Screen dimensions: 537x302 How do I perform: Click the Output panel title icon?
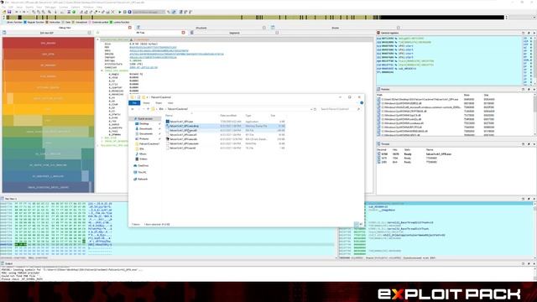pos(3,263)
